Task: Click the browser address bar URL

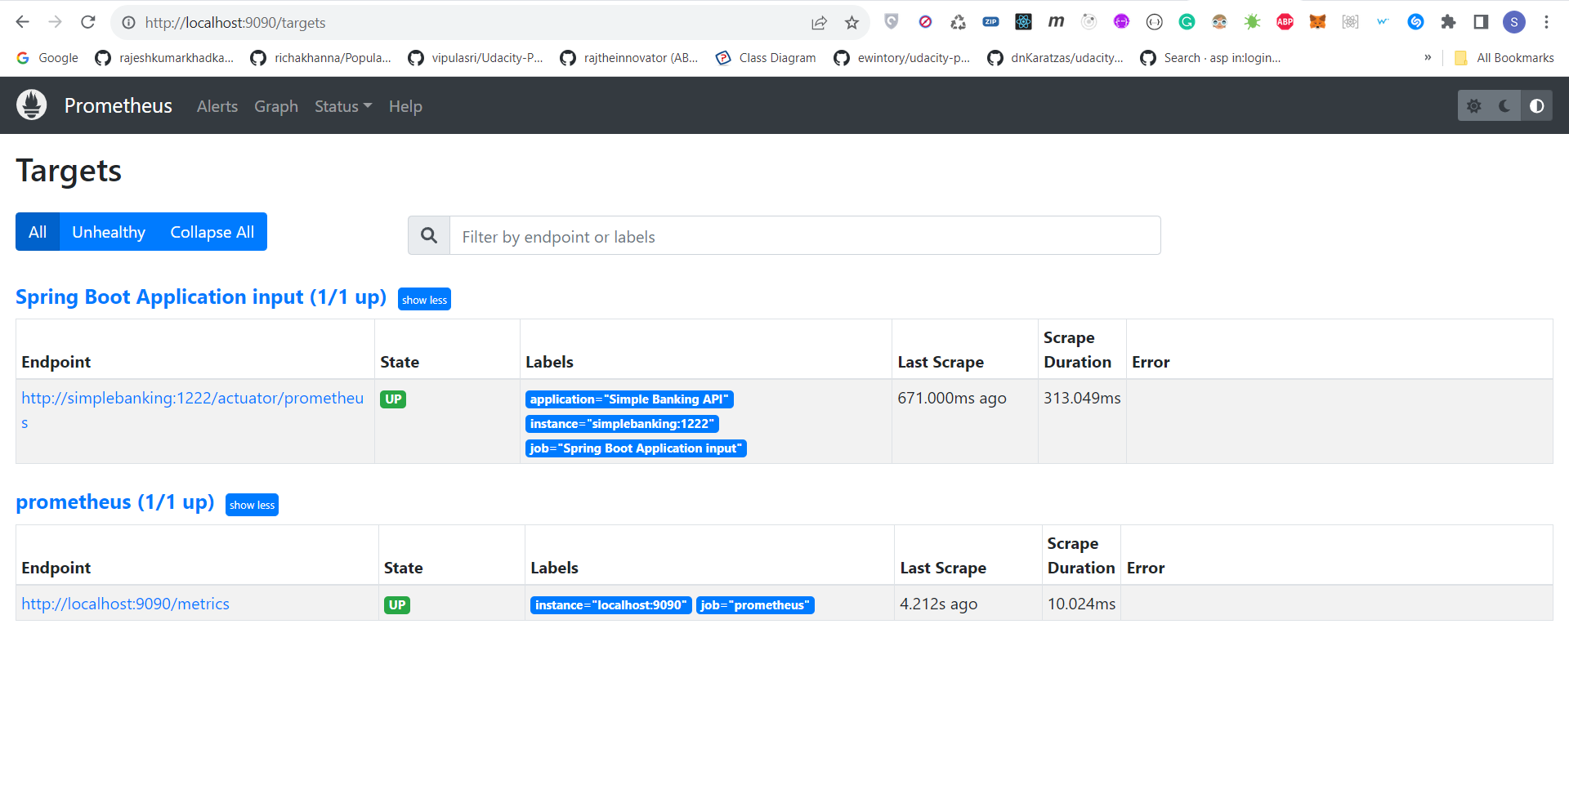Action: pyautogui.click(x=235, y=23)
